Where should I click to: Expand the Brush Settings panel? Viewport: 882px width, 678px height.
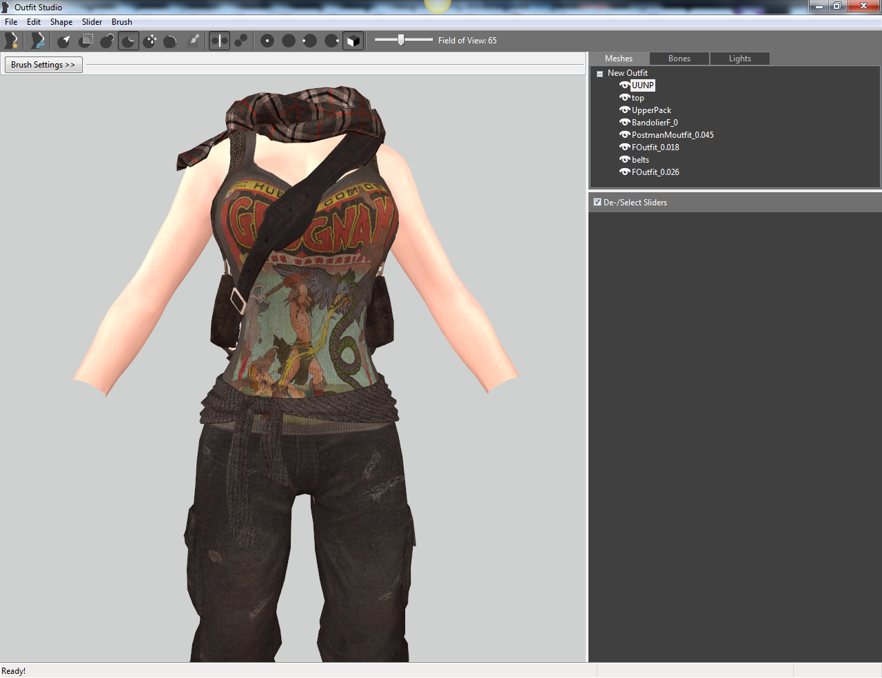[43, 65]
